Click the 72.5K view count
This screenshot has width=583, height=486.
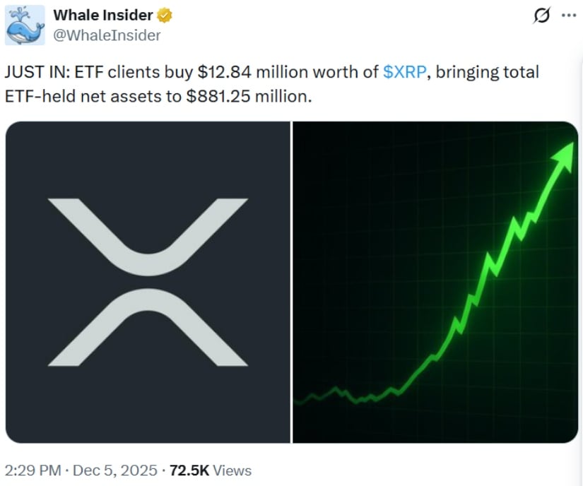click(x=189, y=470)
